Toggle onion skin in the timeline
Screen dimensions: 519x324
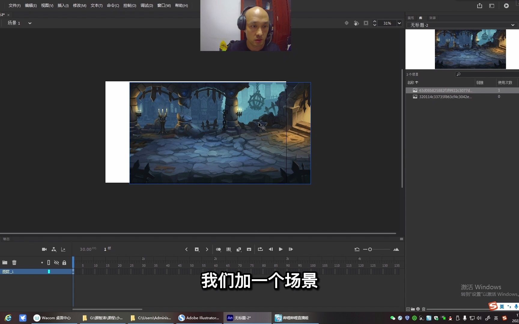218,249
